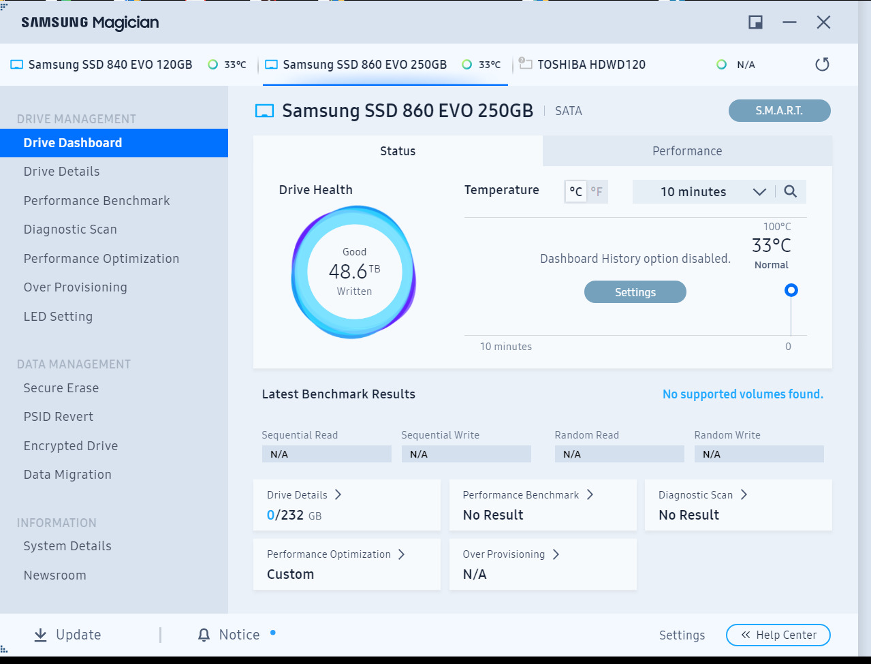Click the TOSHIBA N/A status circle

click(721, 65)
